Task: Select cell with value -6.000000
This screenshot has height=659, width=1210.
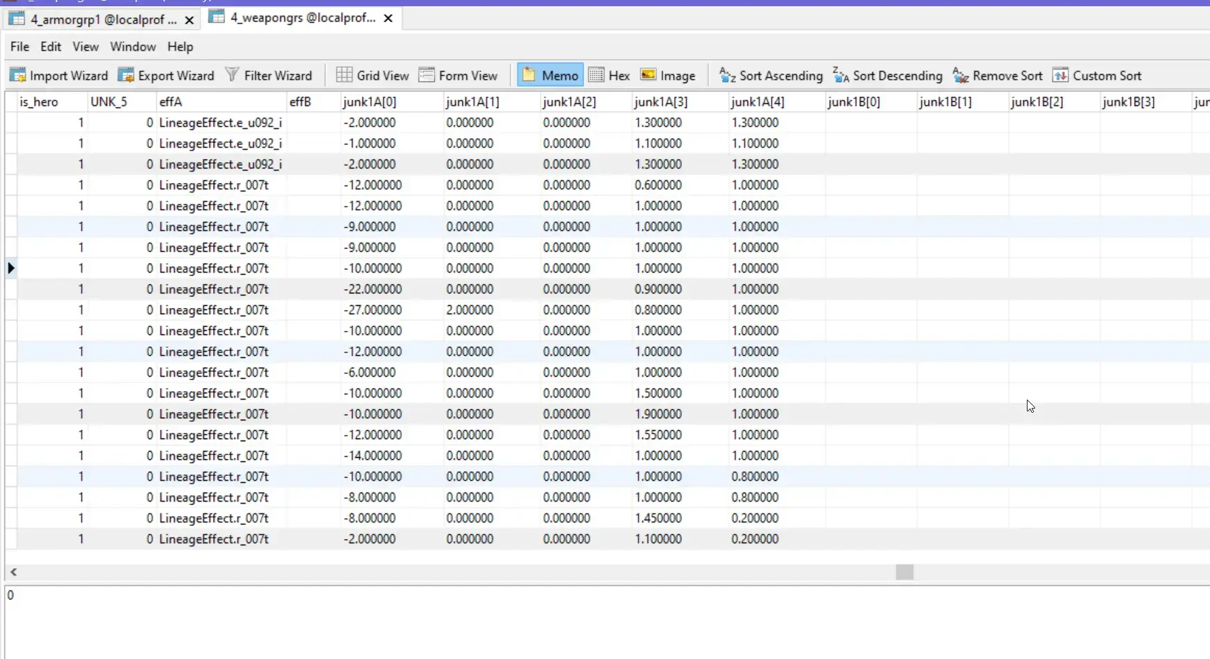Action: 391,373
